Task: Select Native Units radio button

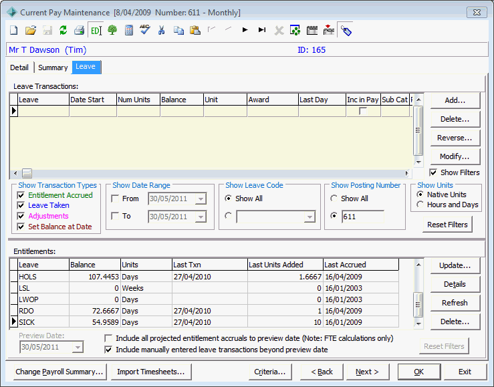Action: [x=420, y=195]
